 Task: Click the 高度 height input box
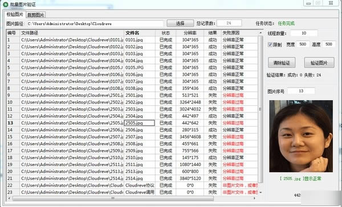tap(329, 44)
